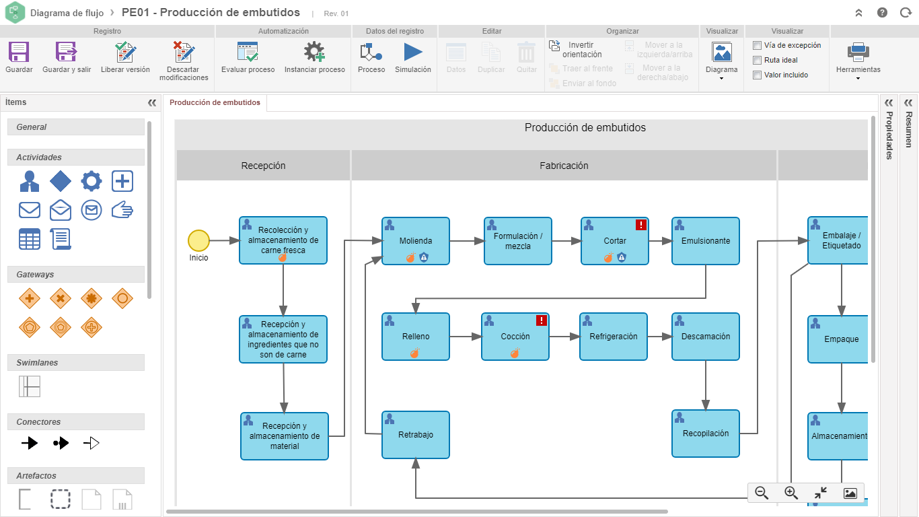Select open envelope message activity icon

60,210
